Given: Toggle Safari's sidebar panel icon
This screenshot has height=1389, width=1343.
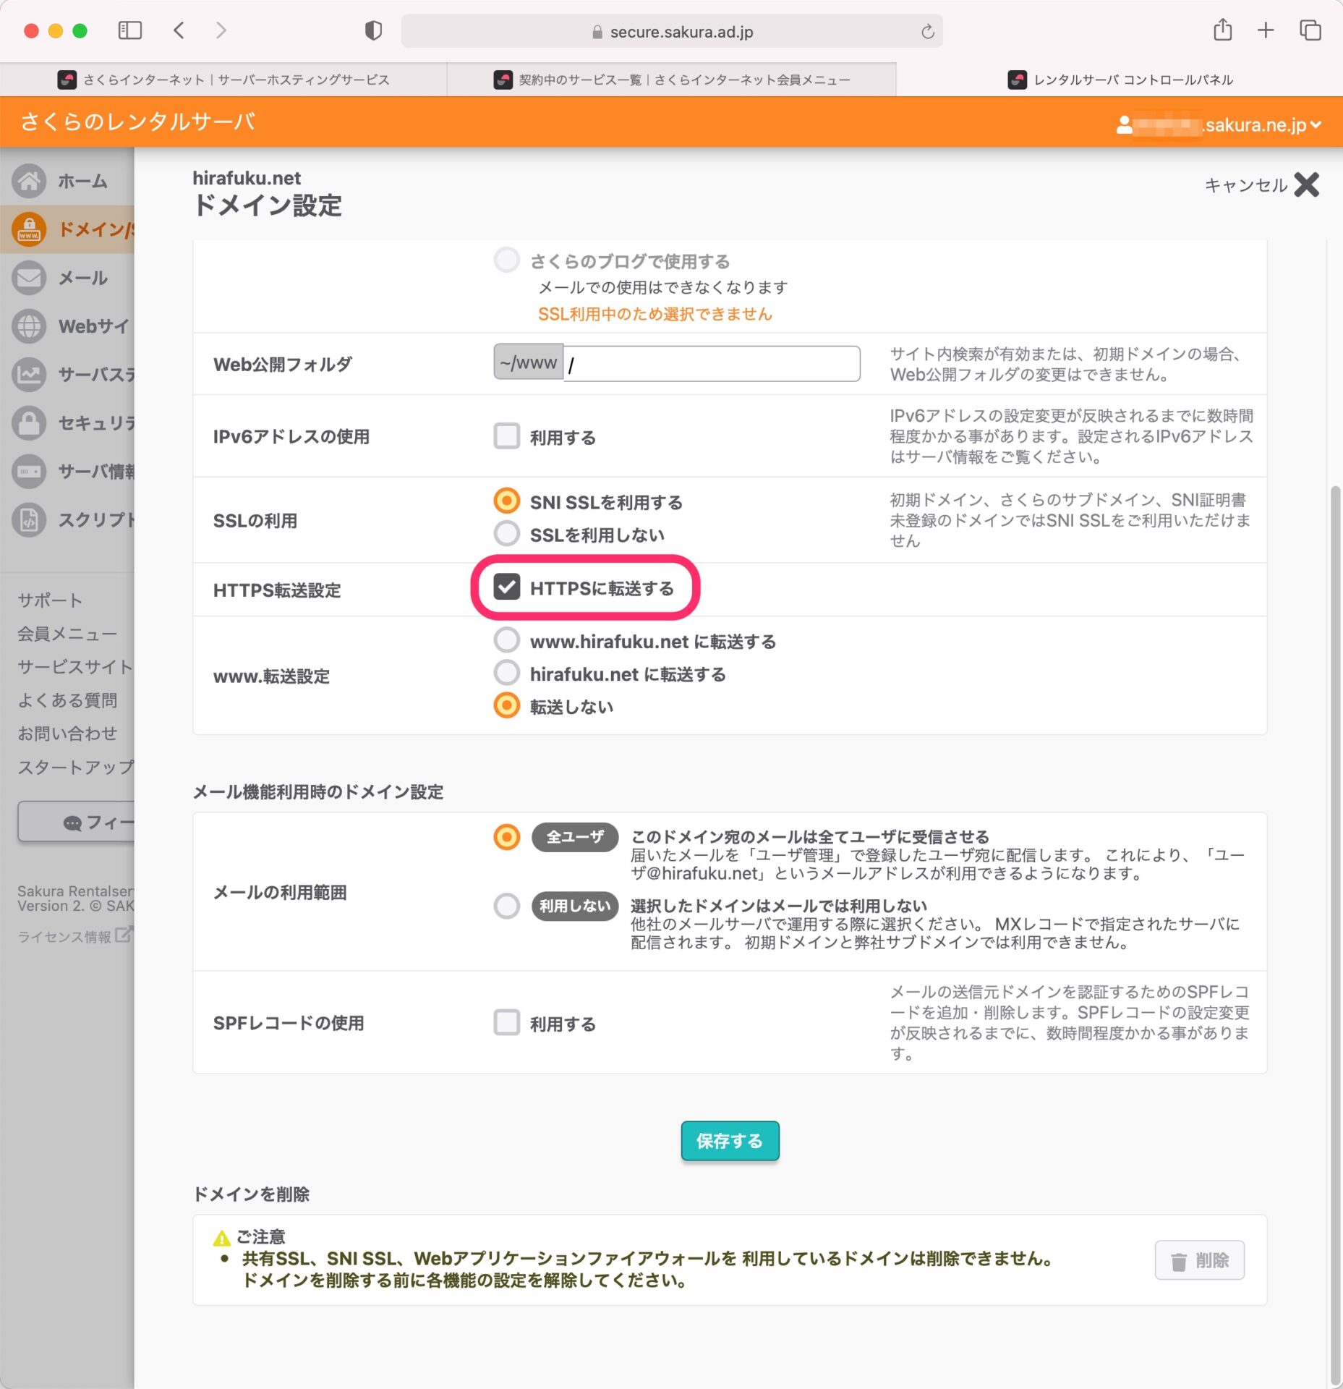Looking at the screenshot, I should coord(130,30).
